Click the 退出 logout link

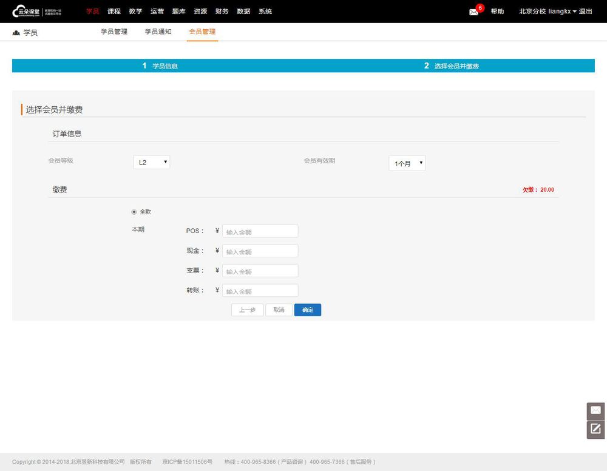click(x=585, y=11)
